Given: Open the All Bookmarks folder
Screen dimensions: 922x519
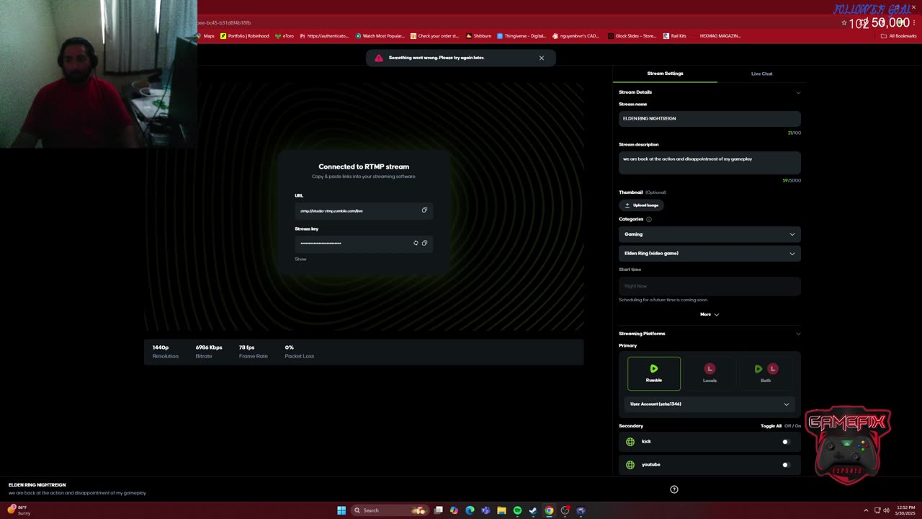Looking at the screenshot, I should [898, 36].
